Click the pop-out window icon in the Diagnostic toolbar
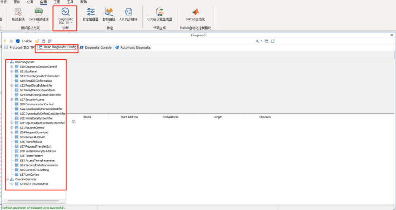The width and height of the screenshot is (396, 210). (x=273, y=41)
